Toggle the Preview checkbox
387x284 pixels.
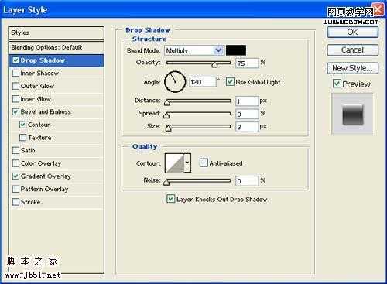337,84
